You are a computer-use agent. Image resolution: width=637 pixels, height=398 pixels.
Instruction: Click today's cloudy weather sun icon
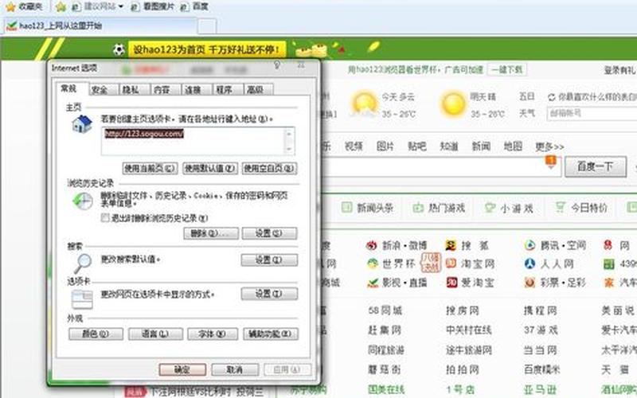[x=365, y=104]
